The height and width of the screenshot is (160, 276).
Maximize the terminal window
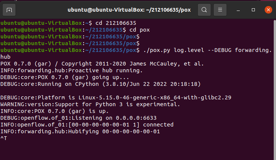[253, 9]
